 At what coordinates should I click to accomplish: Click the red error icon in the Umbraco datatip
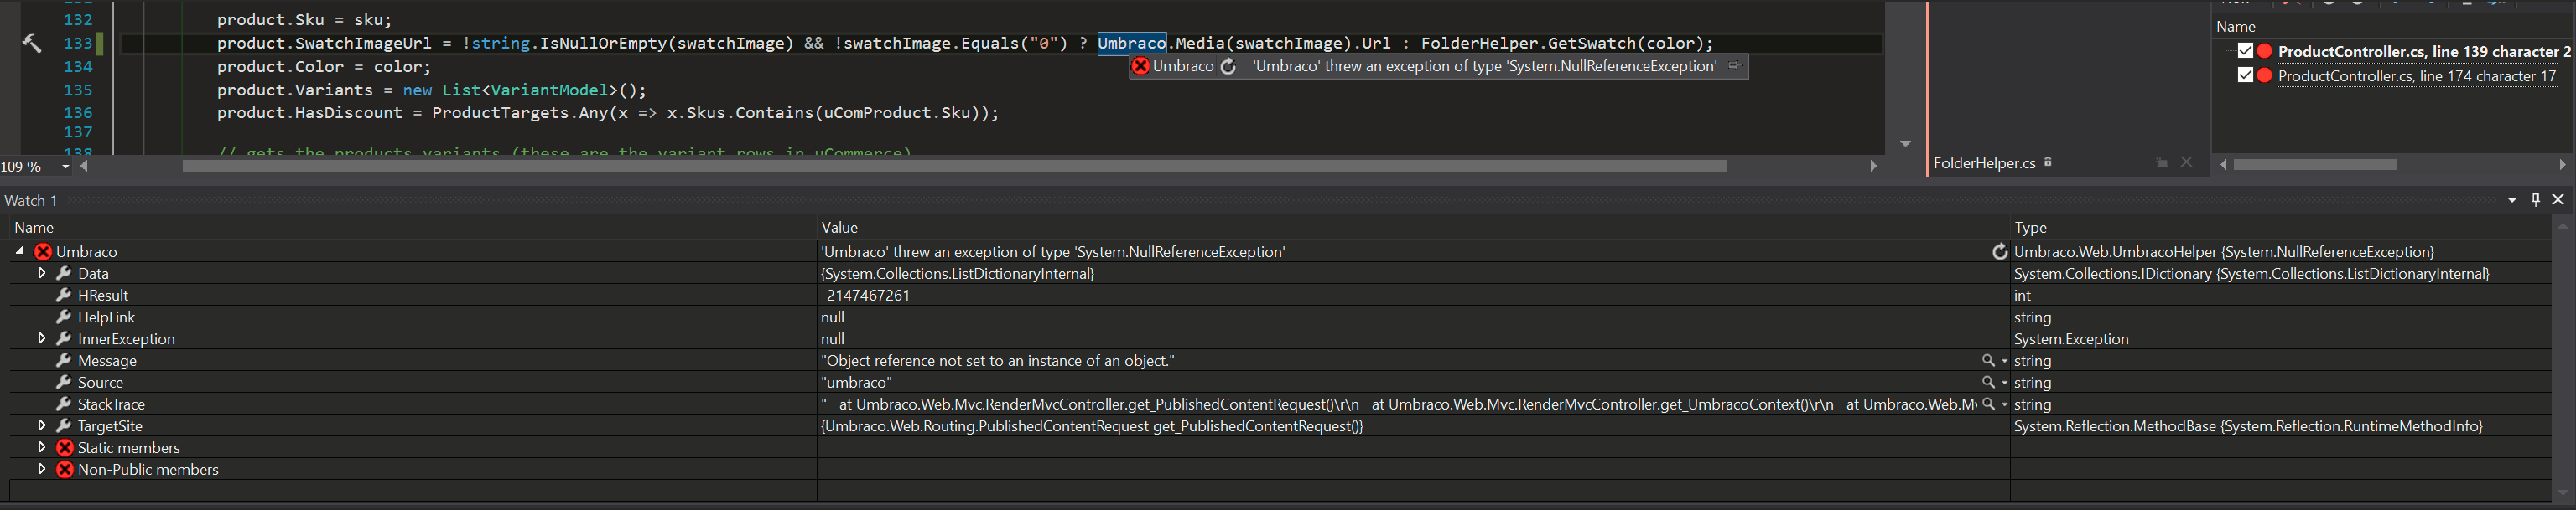[x=1140, y=66]
